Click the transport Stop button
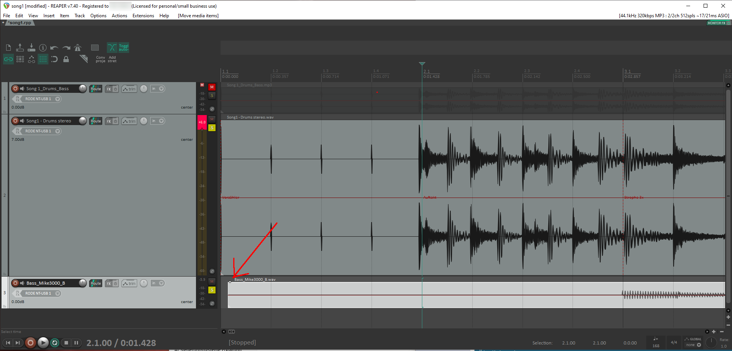The image size is (732, 351). click(x=66, y=343)
